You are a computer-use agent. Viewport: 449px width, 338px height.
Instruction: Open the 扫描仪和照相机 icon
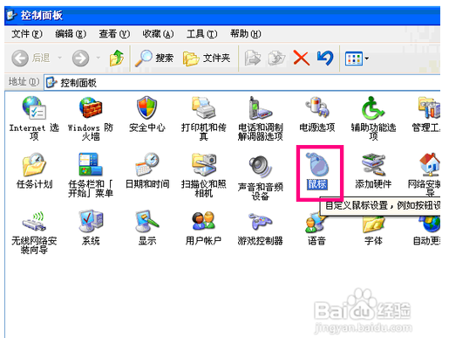[204, 164]
